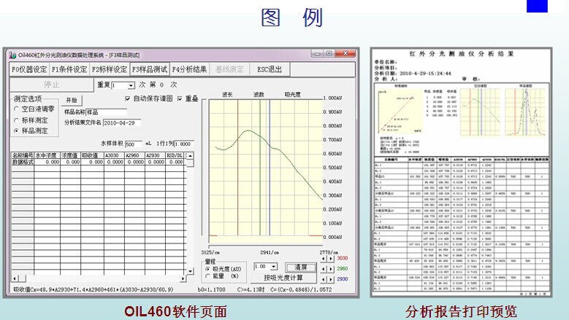Viewport: 569px width, 320px height.
Task: Click the green 2960 wavenumber label
Action: point(342,269)
